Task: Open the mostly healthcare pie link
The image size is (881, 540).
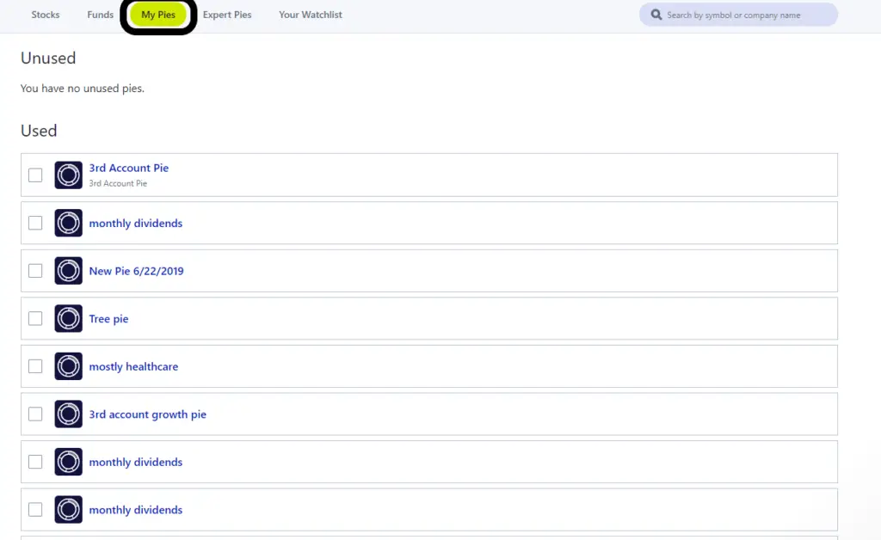Action: coord(133,366)
